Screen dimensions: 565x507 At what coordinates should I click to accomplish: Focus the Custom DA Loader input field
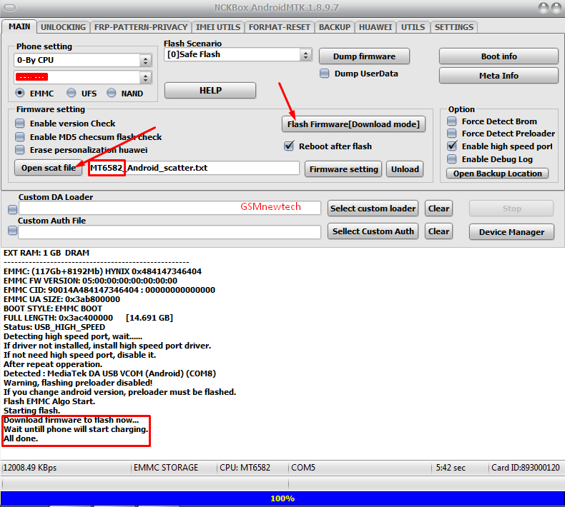[169, 208]
